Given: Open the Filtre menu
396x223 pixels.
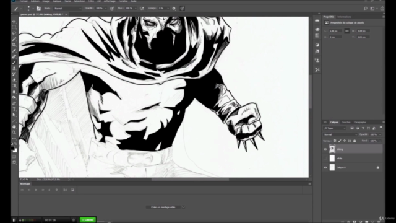Looking at the screenshot, I should [x=91, y=1].
